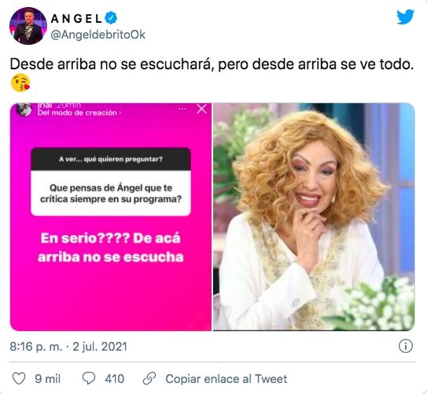The height and width of the screenshot is (394, 427).
Task: Expand Del modo de creación chevron
Action: tap(120, 113)
